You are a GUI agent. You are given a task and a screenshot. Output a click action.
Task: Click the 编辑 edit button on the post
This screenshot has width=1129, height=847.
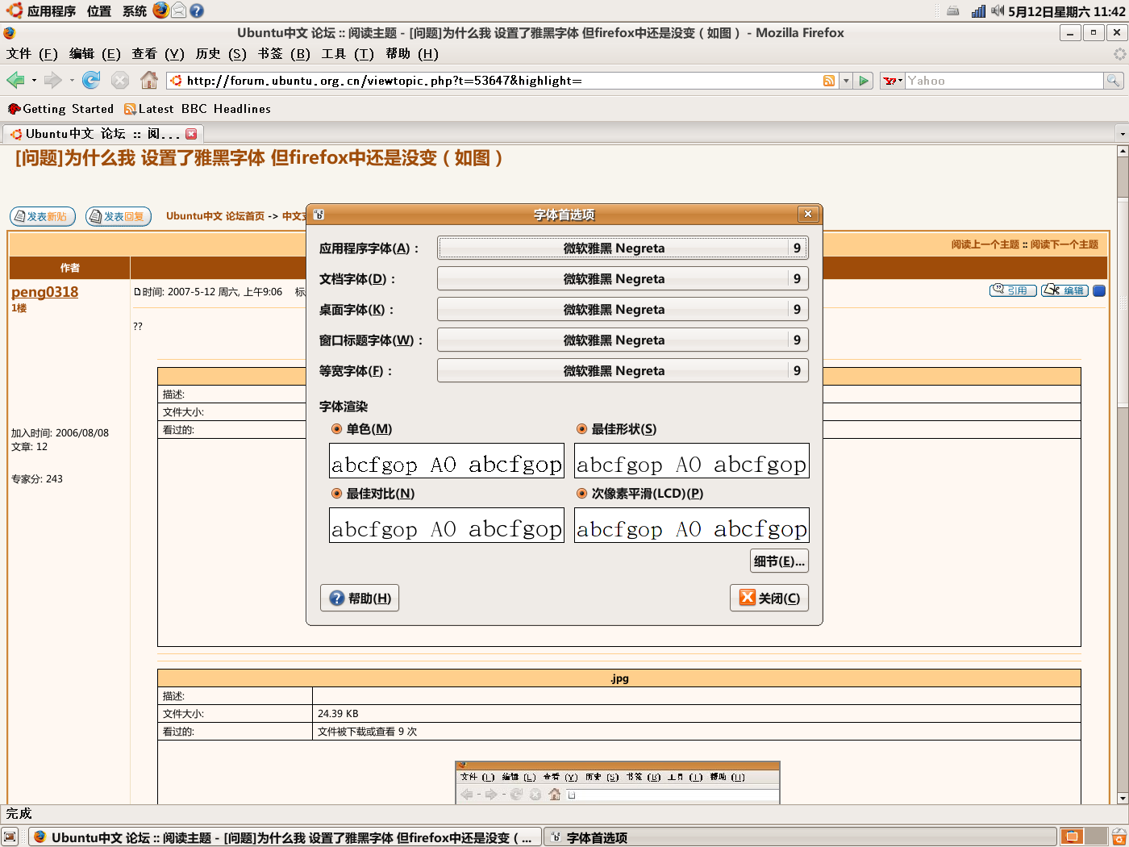pyautogui.click(x=1064, y=290)
